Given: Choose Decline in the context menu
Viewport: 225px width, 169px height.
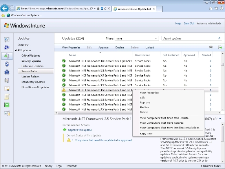Looking at the screenshot, I should click(145, 107).
